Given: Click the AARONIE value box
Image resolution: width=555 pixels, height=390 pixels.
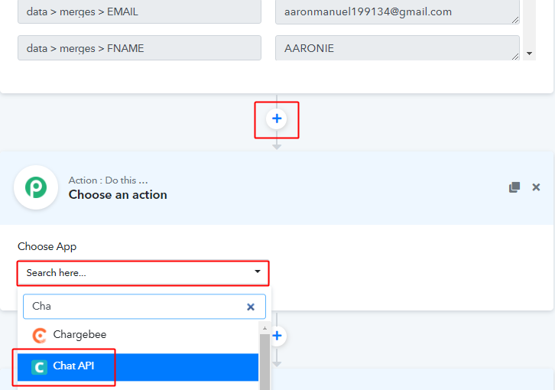Looking at the screenshot, I should coord(397,48).
